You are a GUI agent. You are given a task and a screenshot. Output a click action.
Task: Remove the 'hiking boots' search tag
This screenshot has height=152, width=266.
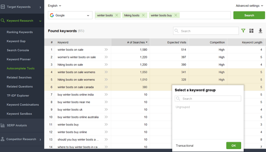click(x=143, y=15)
